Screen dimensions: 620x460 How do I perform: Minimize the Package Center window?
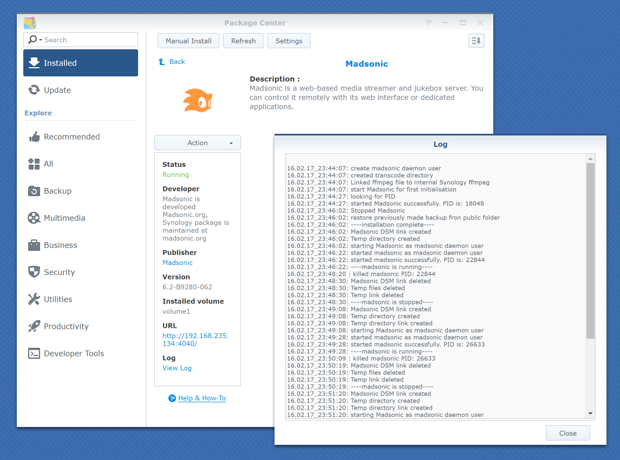tap(446, 23)
